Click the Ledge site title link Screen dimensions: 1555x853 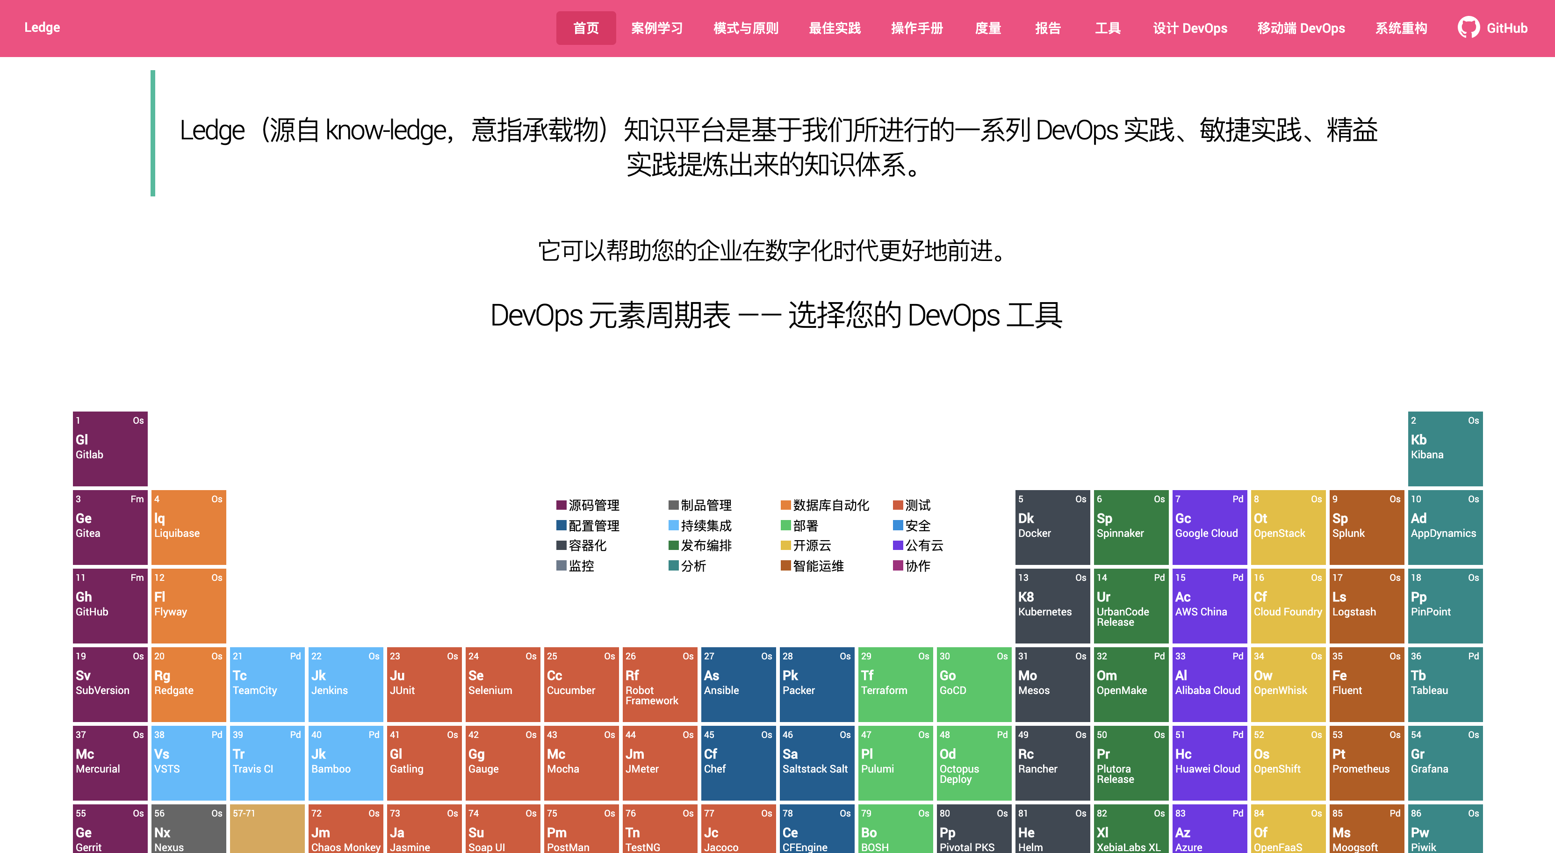click(42, 27)
